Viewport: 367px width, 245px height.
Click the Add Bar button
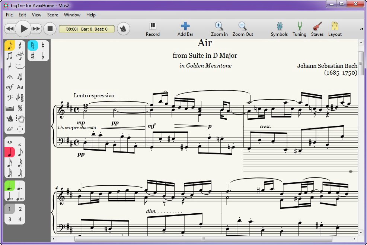coord(185,29)
